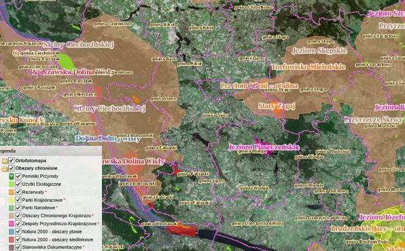The width and height of the screenshot is (405, 251).
Task: Click the Dolina Dolnej Wisły label
Action: tap(108, 138)
